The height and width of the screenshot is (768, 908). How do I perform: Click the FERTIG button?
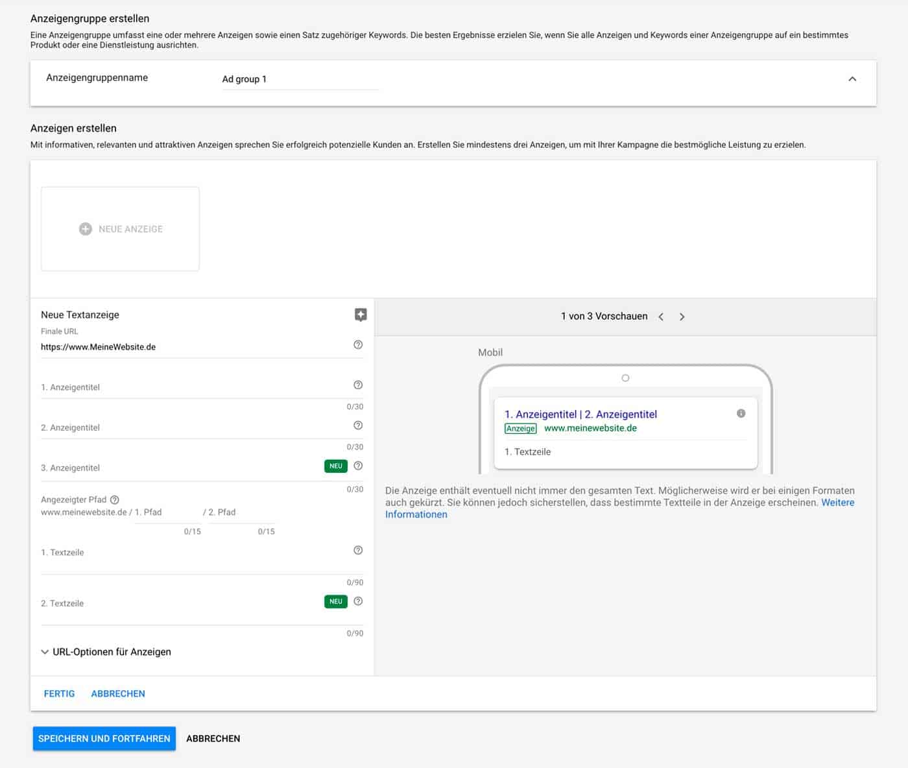(60, 693)
